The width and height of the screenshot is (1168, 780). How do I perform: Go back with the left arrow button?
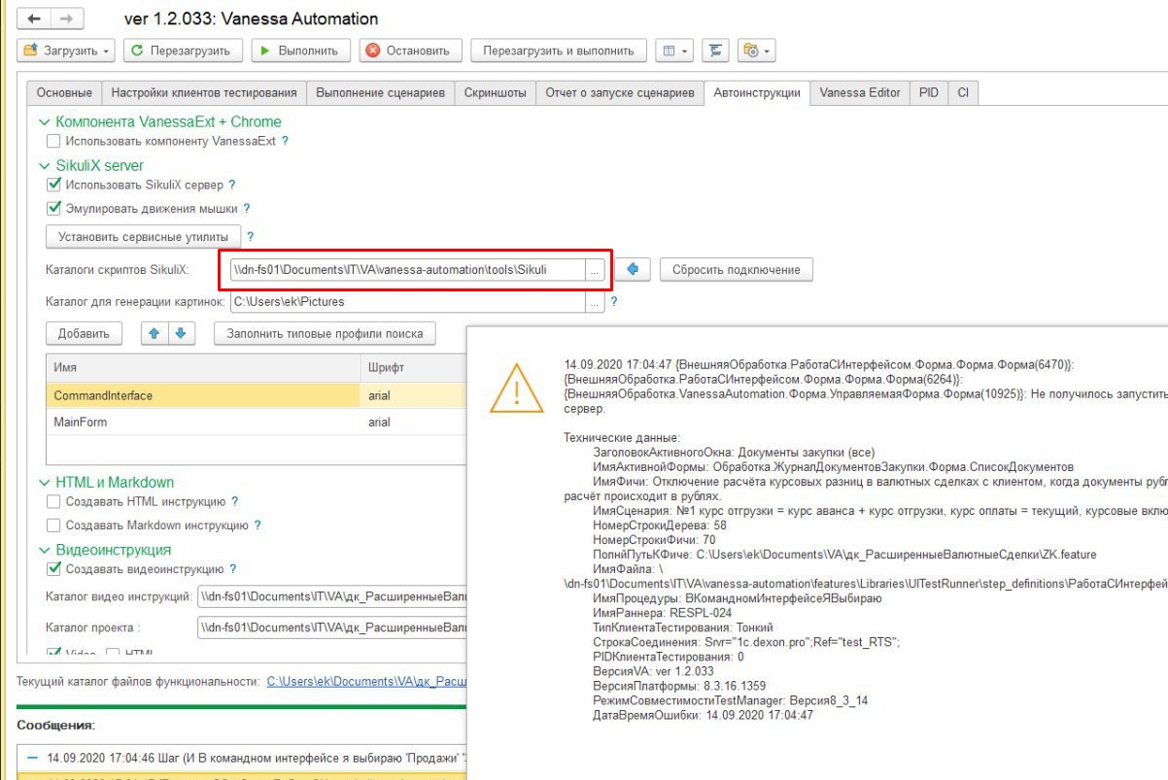pyautogui.click(x=35, y=18)
